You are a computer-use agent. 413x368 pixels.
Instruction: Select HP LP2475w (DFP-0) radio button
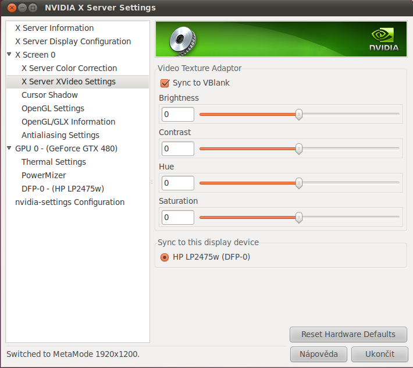pos(165,257)
